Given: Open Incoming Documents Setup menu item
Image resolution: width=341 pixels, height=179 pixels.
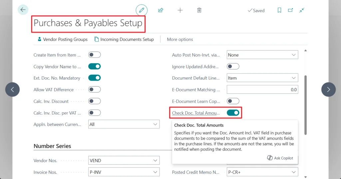Looking at the screenshot, I should tap(124, 39).
